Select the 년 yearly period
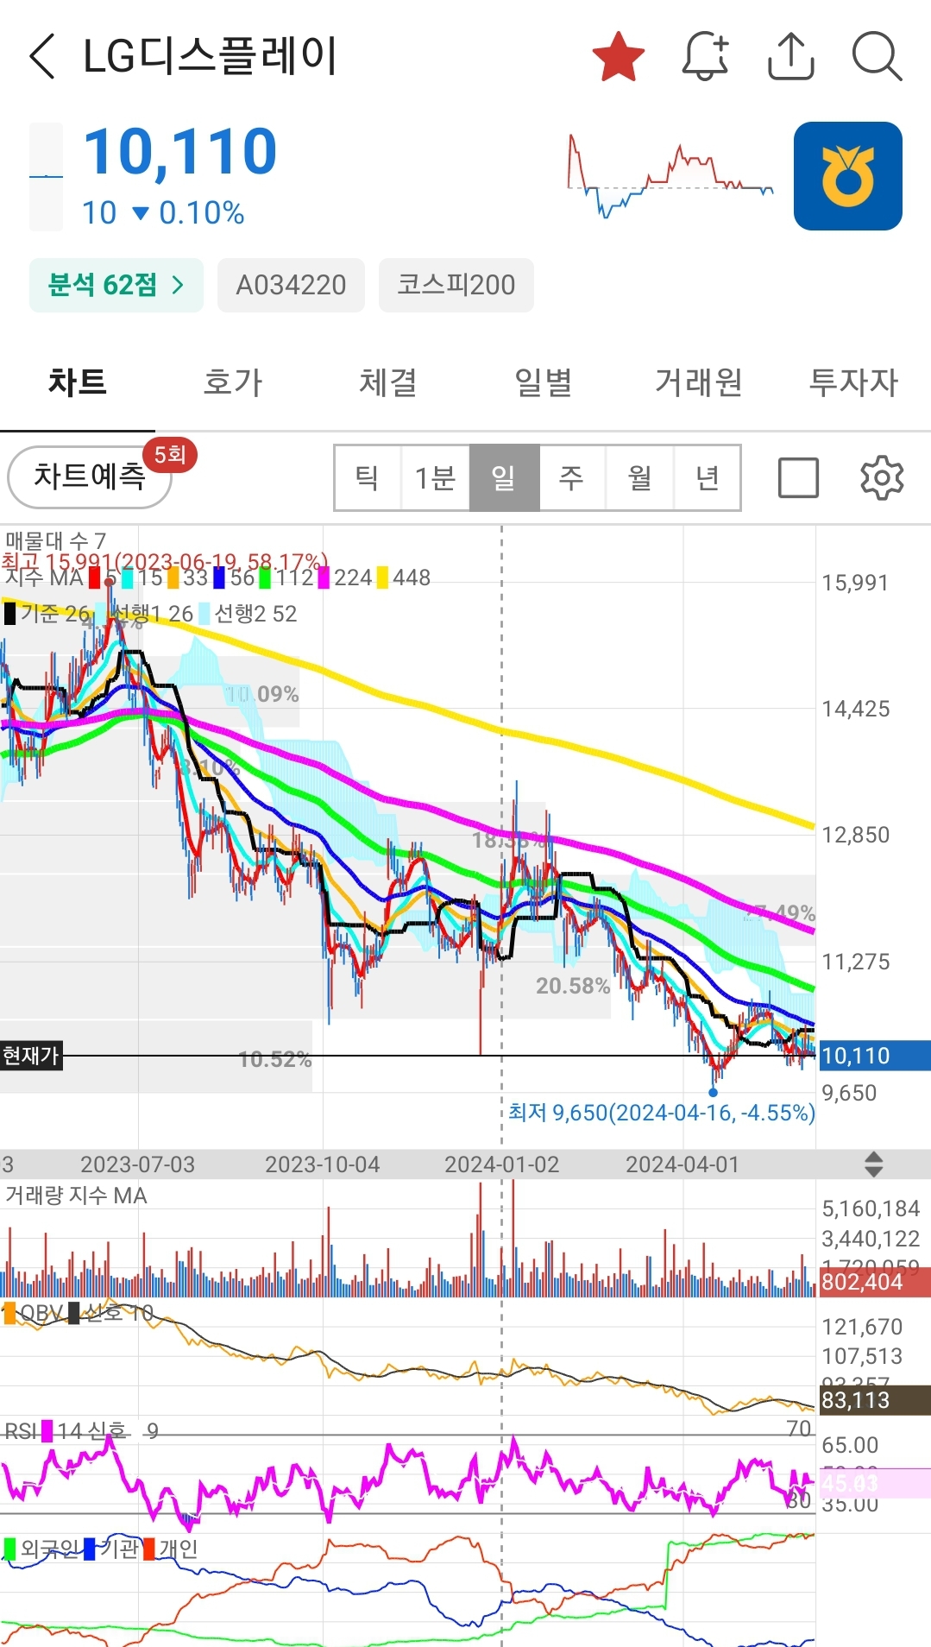Image resolution: width=931 pixels, height=1647 pixels. click(707, 477)
